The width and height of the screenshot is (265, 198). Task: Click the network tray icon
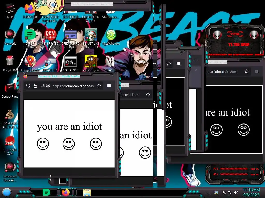coord(230,192)
